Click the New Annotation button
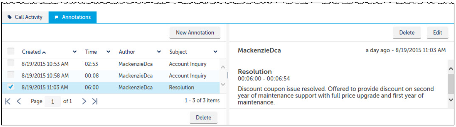 coord(195,33)
